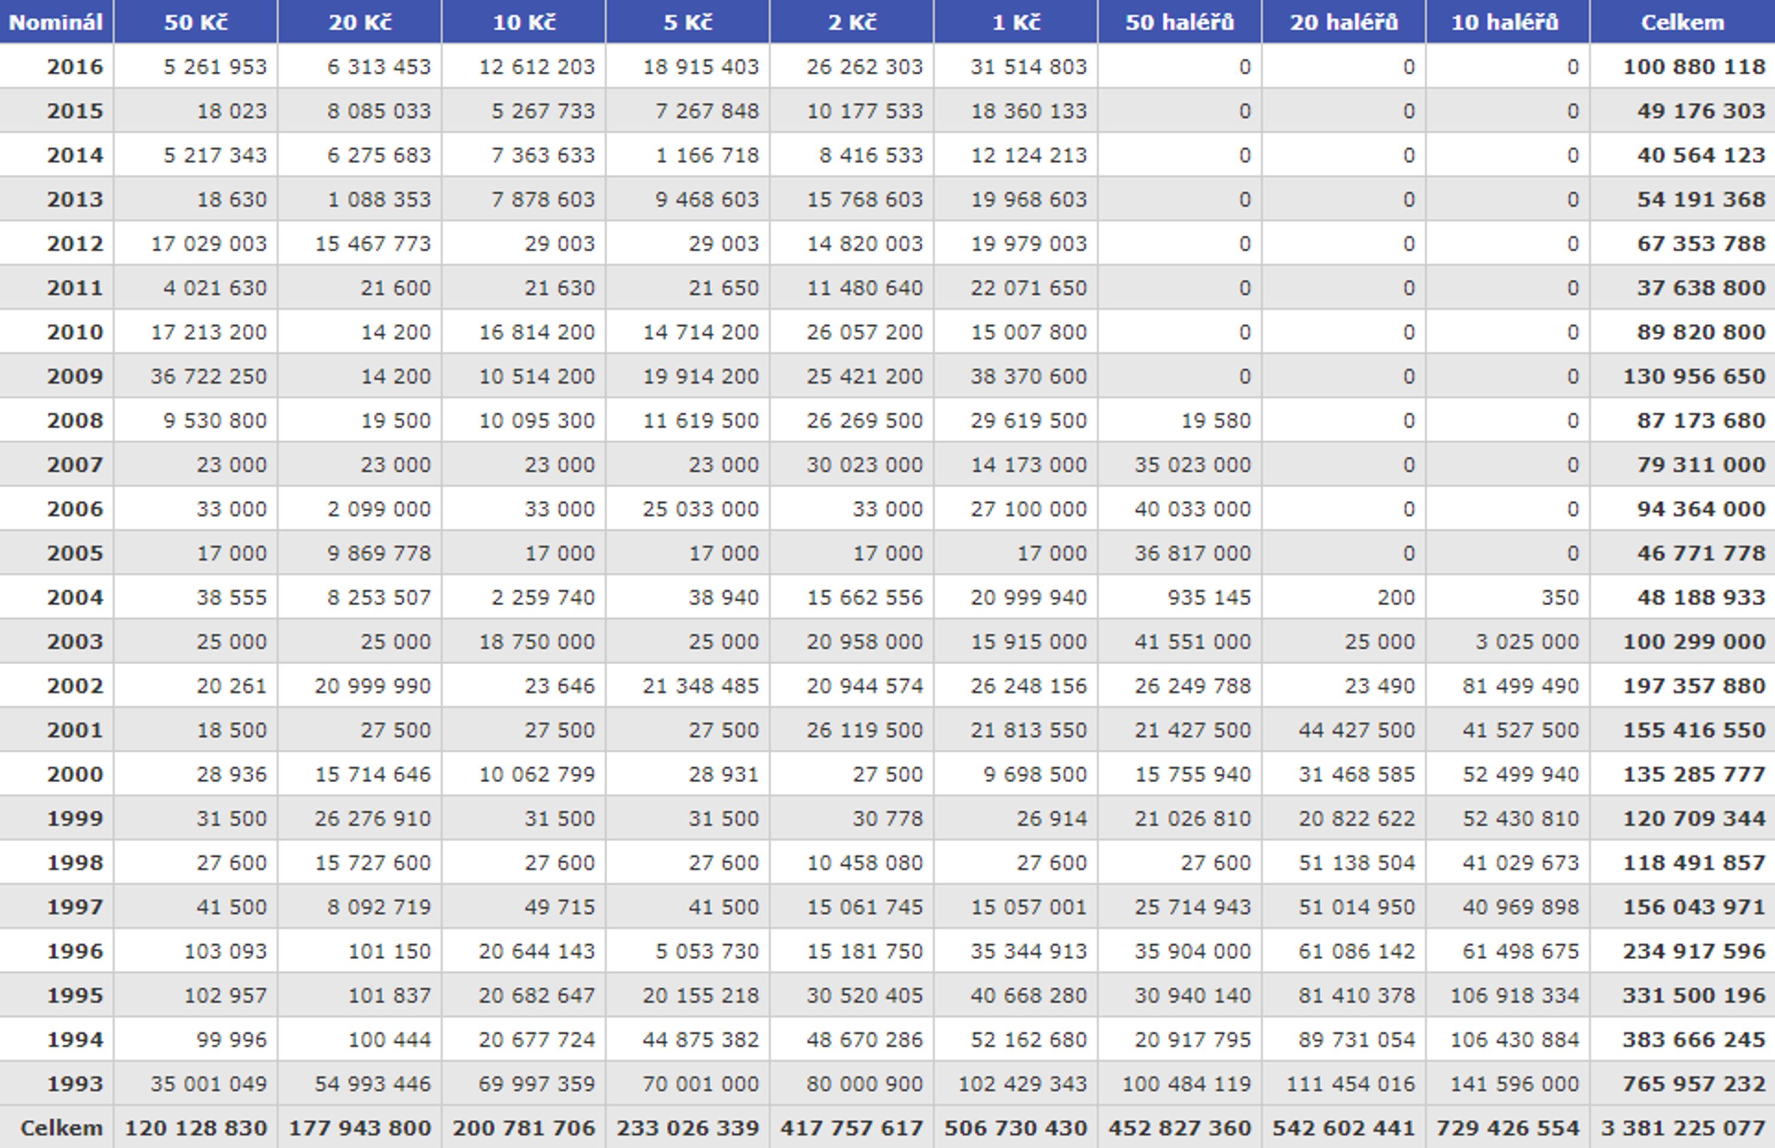The height and width of the screenshot is (1148, 1775).
Task: Click the 2002 value 81 499 490
Action: pos(1520,686)
